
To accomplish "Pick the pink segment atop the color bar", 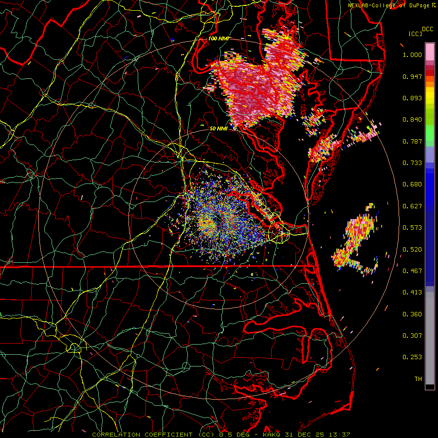I will [430, 52].
